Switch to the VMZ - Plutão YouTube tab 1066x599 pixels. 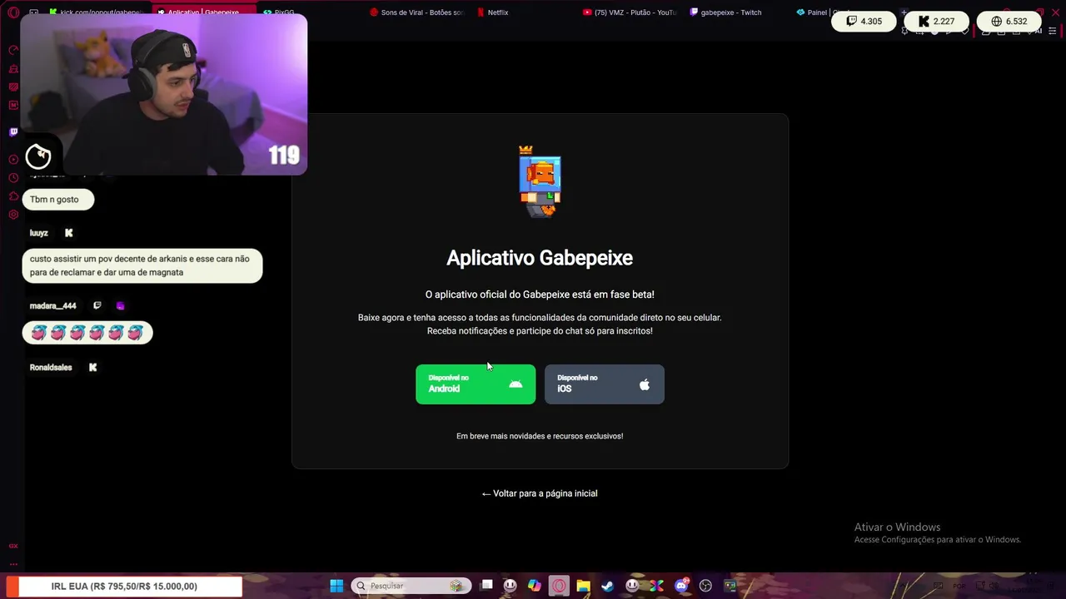click(630, 12)
